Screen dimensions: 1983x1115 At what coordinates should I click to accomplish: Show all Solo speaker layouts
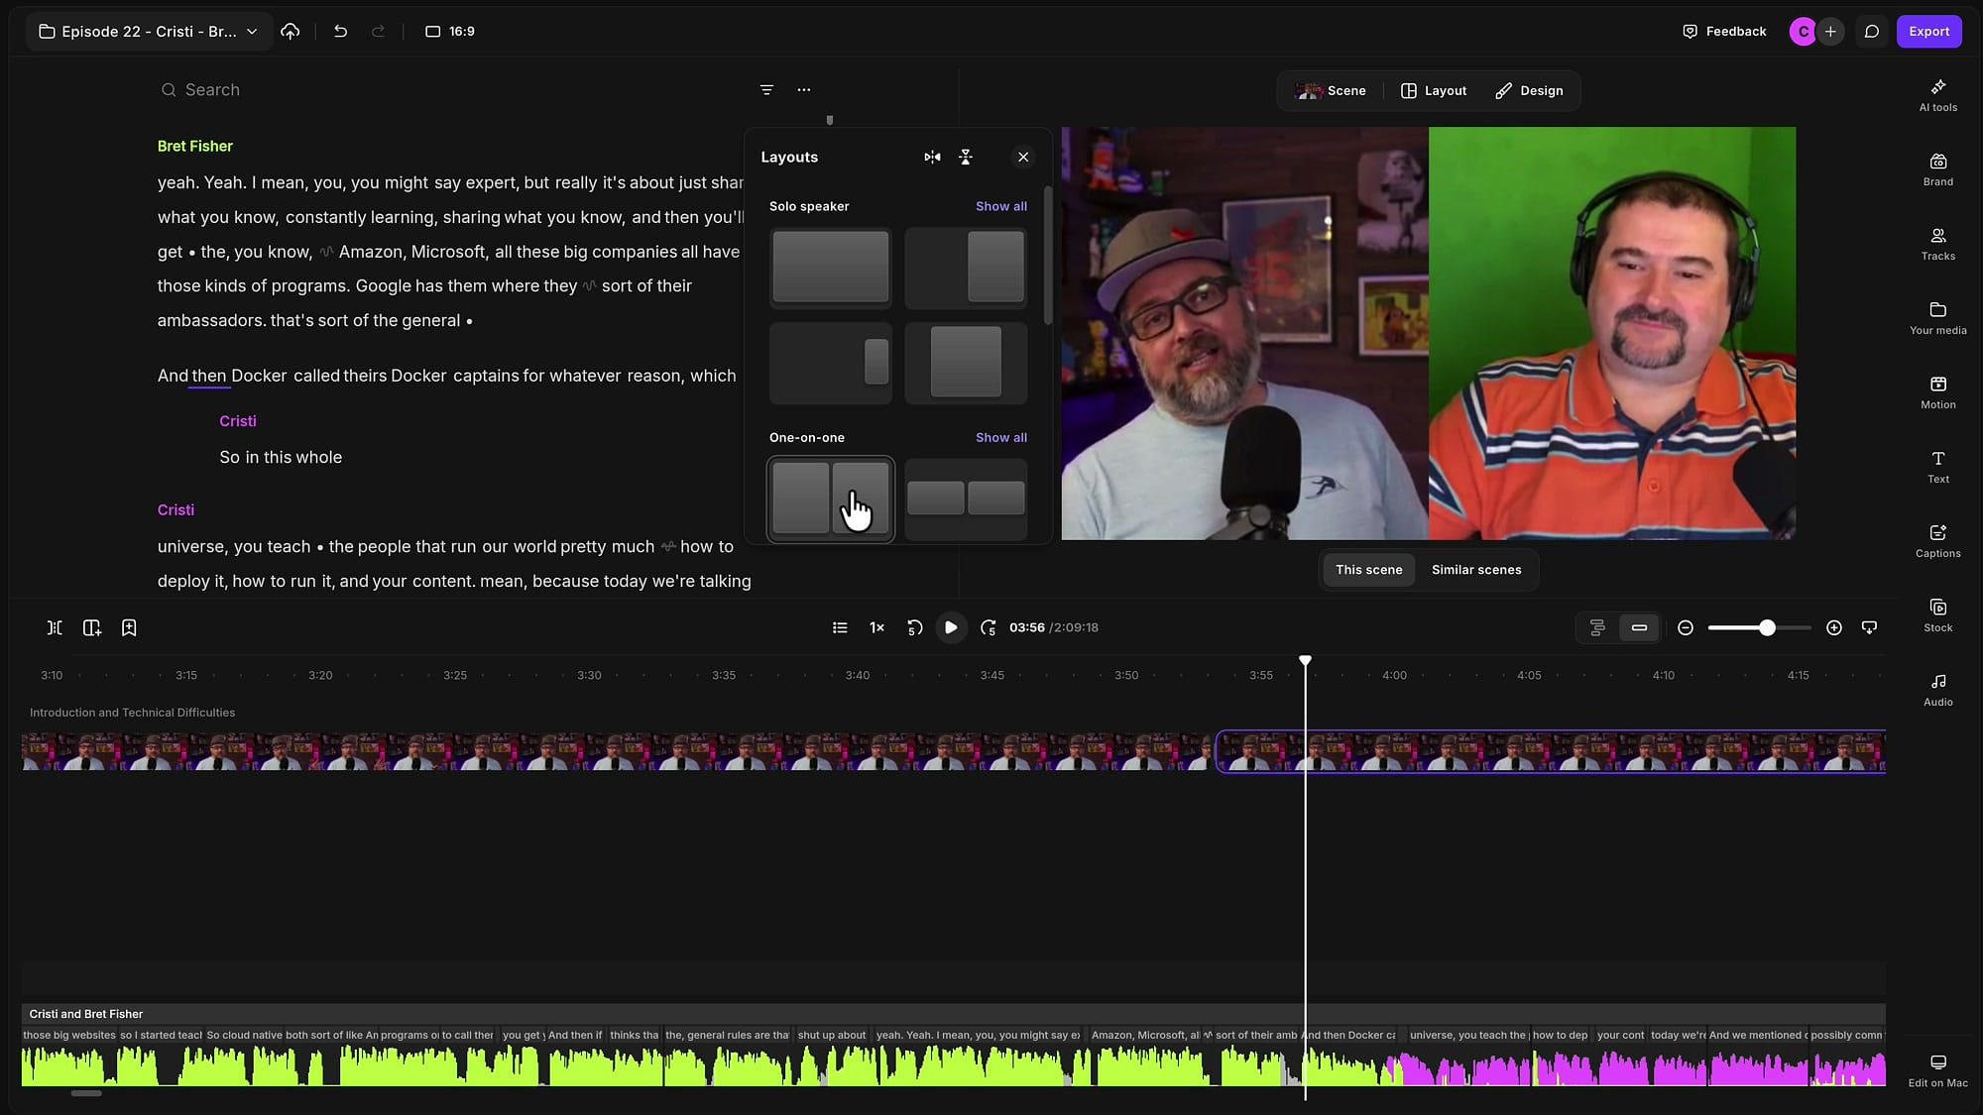pyautogui.click(x=1000, y=206)
